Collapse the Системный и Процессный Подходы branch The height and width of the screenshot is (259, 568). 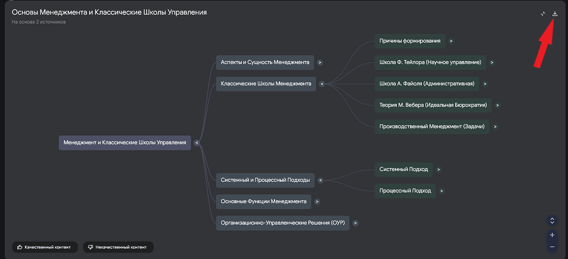320,180
